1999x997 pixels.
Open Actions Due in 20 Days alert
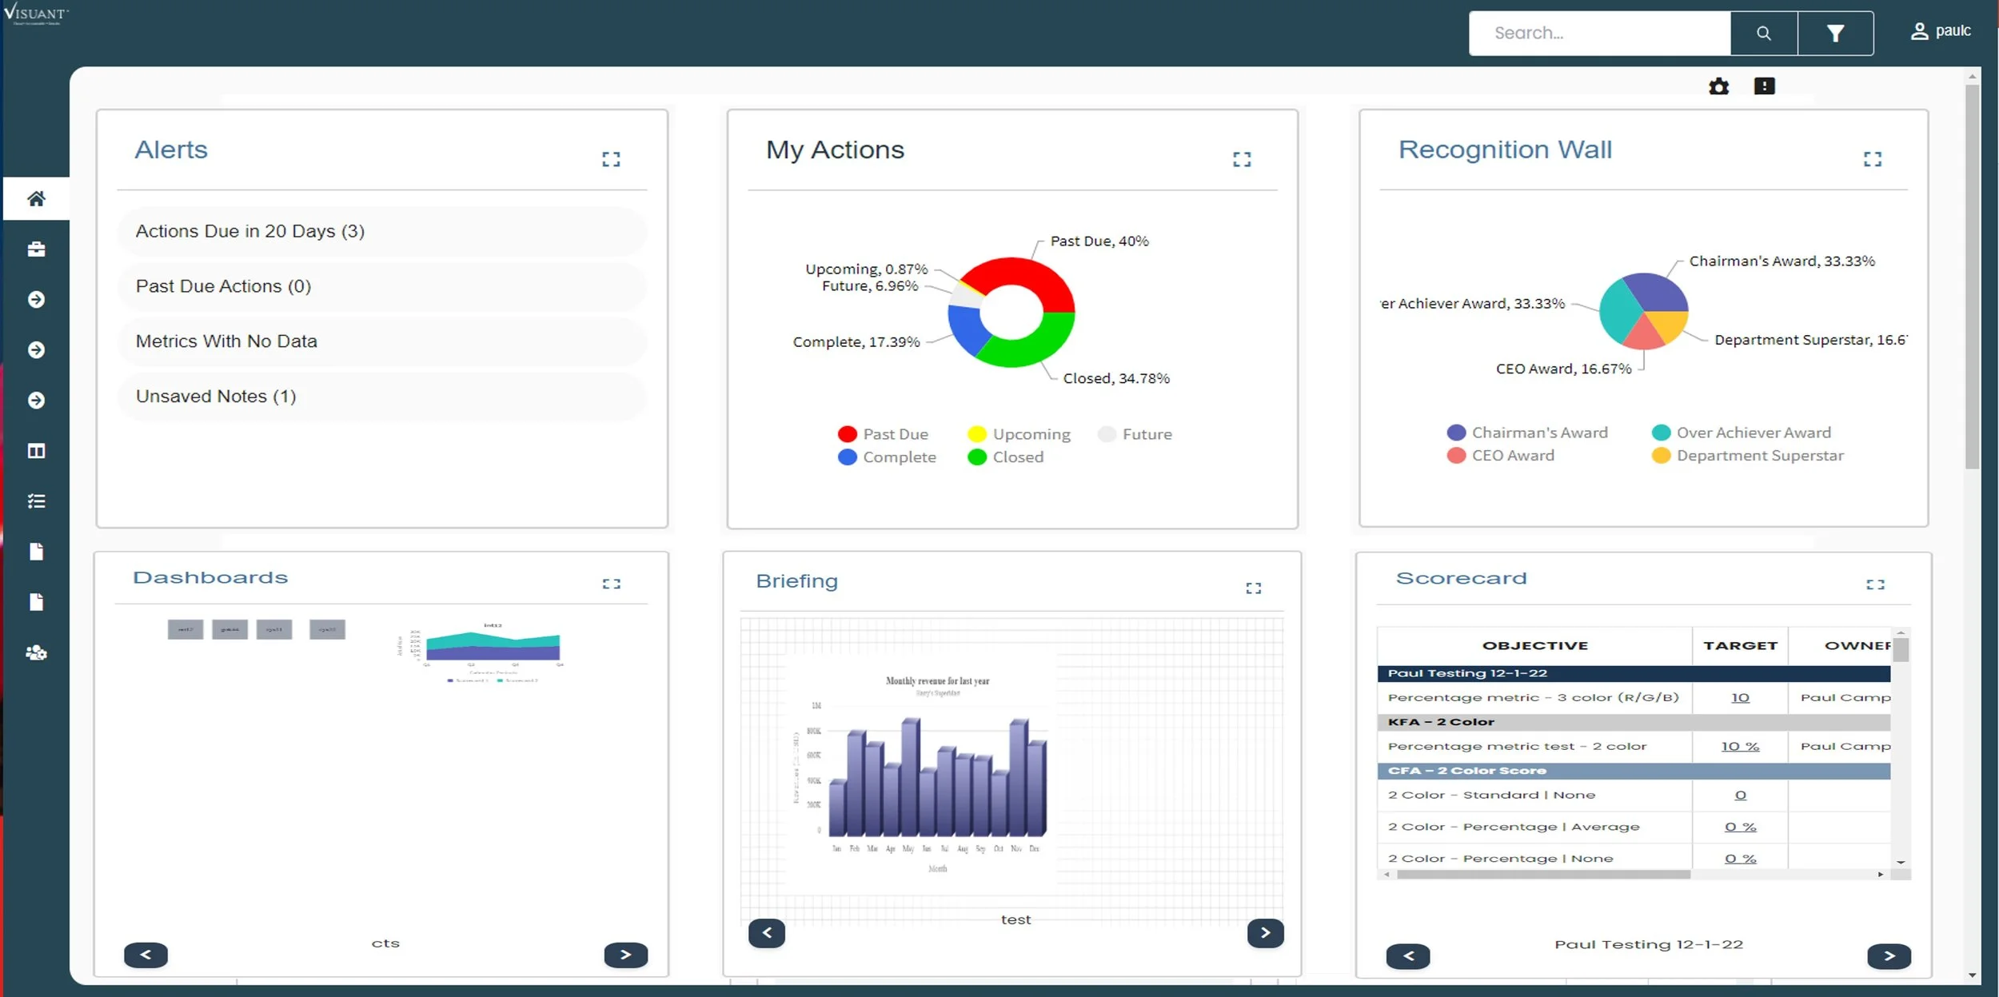(250, 232)
